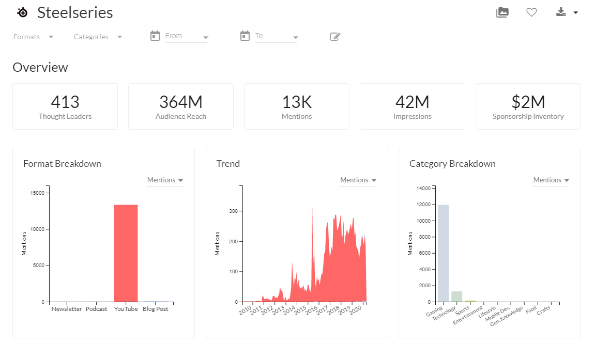Click the 2010 label on Trend axis

coord(245,310)
